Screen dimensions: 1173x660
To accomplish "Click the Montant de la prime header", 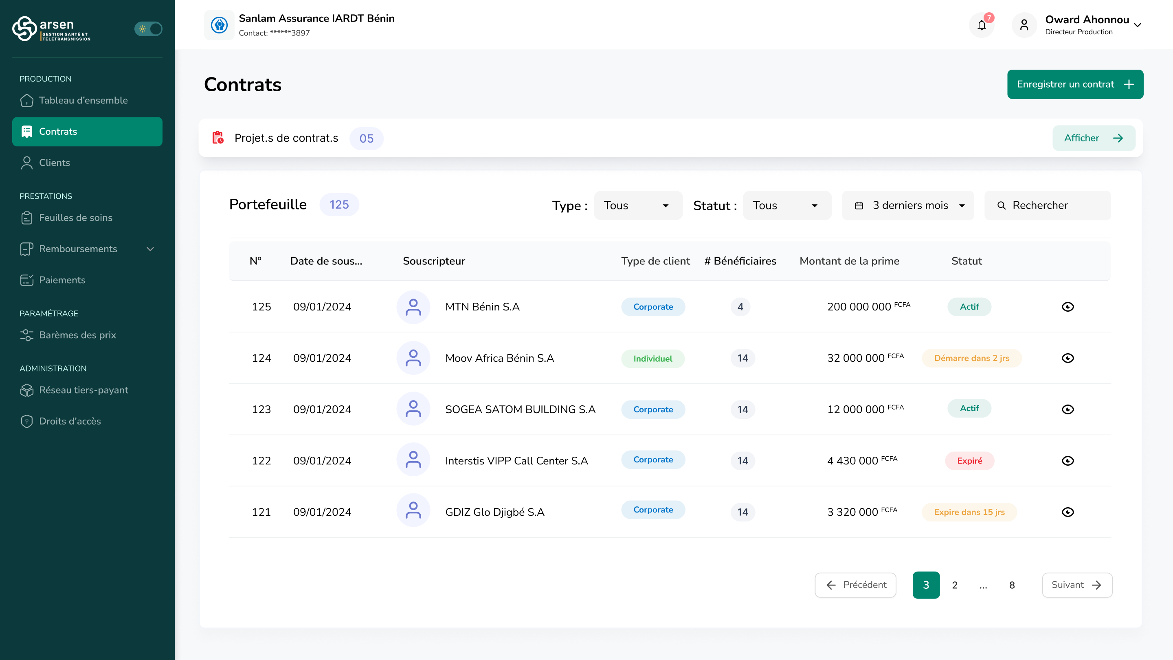I will (849, 261).
